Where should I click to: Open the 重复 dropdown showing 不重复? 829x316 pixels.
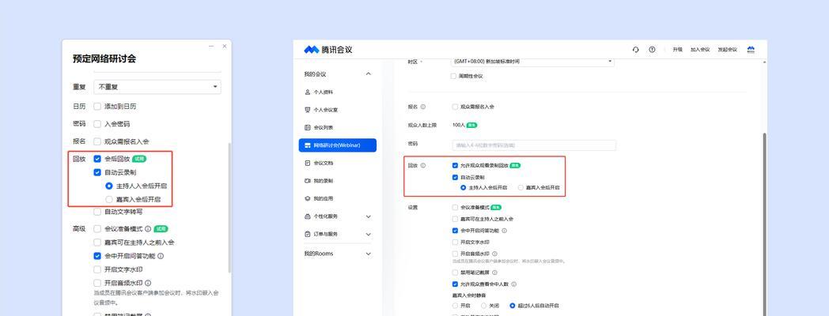pyautogui.click(x=157, y=87)
